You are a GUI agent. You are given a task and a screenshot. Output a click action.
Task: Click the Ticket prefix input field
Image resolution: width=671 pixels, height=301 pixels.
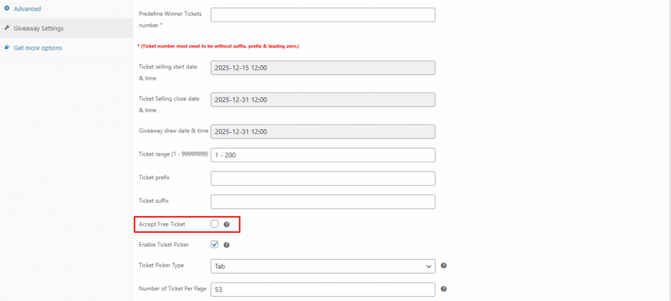322,179
